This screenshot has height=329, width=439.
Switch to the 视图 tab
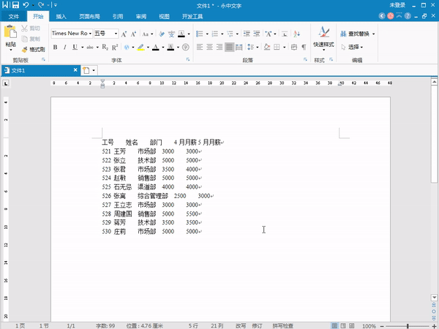(x=165, y=17)
